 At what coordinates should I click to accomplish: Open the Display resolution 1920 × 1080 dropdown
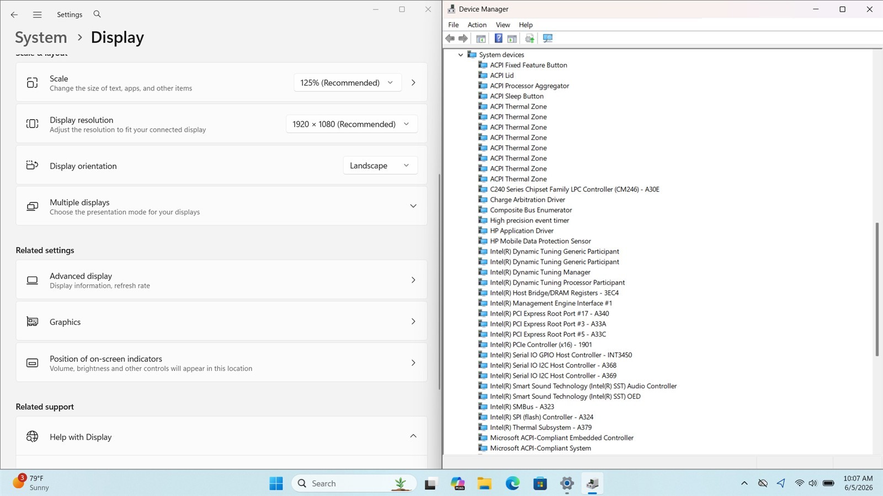pyautogui.click(x=352, y=124)
